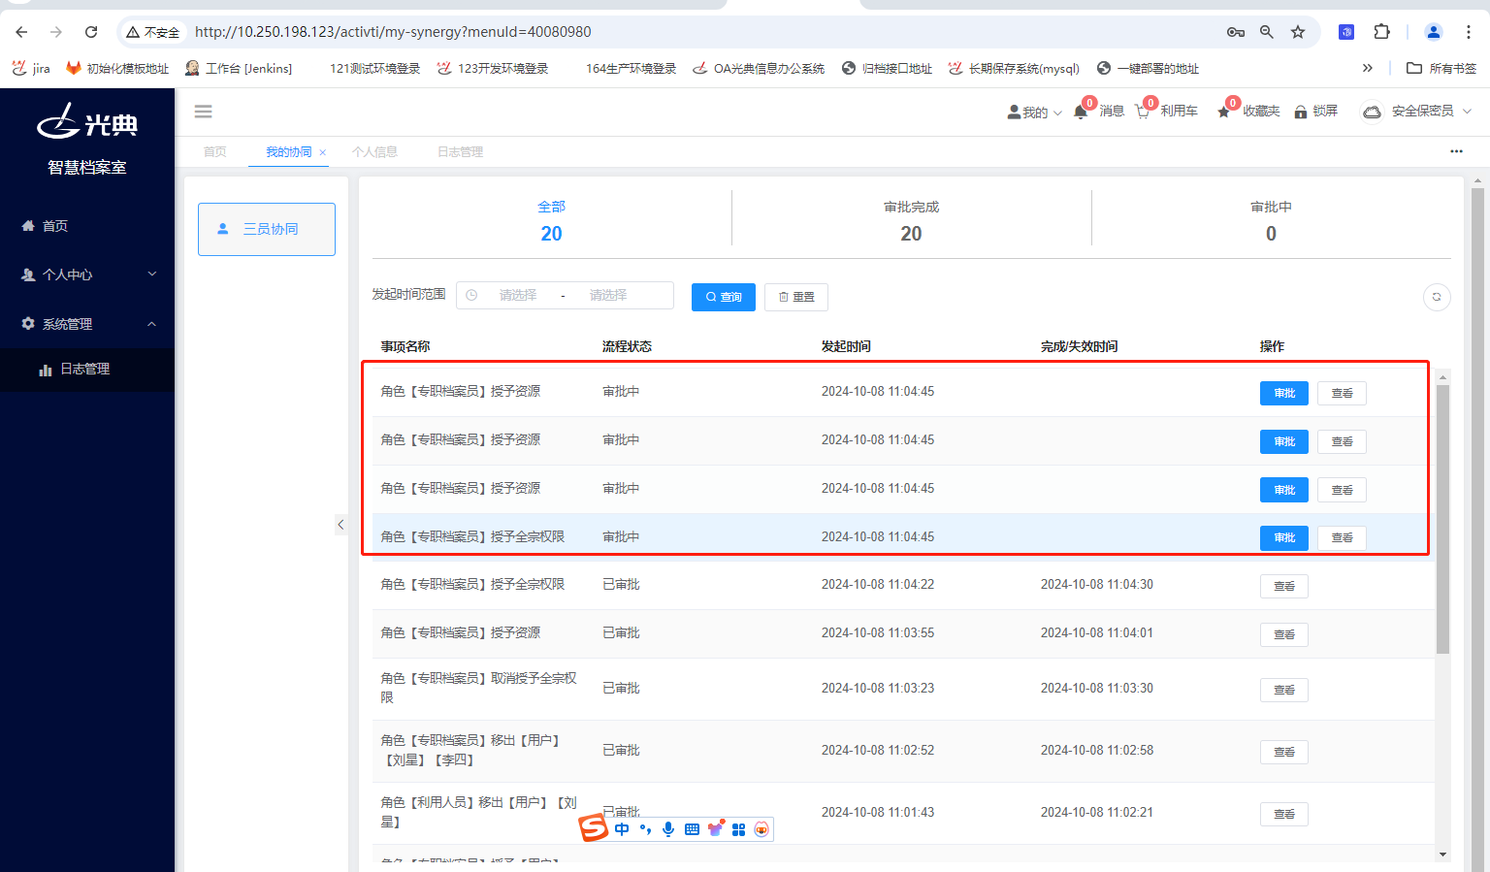The image size is (1490, 872).
Task: Open the browser profile avatar
Action: point(1434,32)
